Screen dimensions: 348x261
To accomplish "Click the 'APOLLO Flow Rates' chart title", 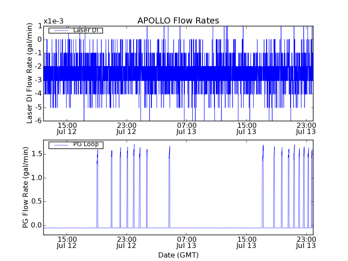I will (178, 20).
